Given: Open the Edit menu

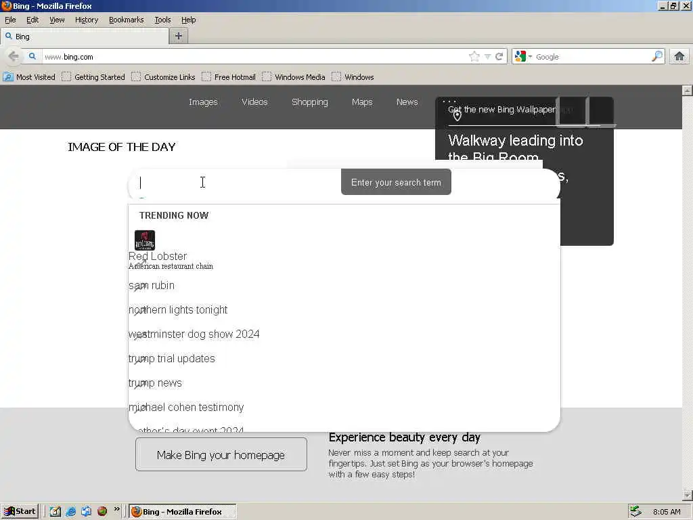Looking at the screenshot, I should click(32, 20).
